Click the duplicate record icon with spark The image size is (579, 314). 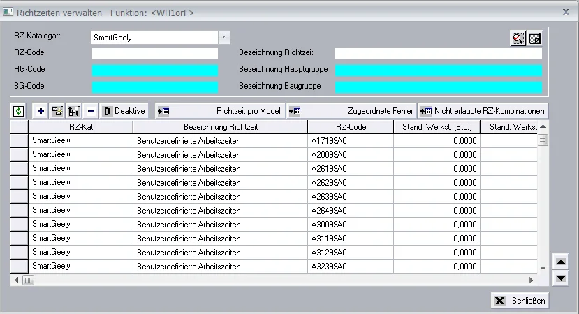[x=57, y=111]
